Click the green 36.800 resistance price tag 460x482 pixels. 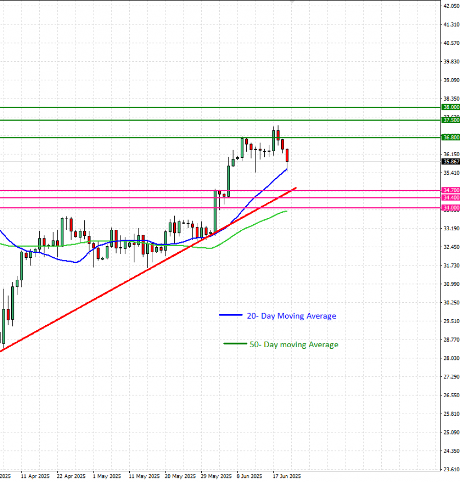[451, 137]
